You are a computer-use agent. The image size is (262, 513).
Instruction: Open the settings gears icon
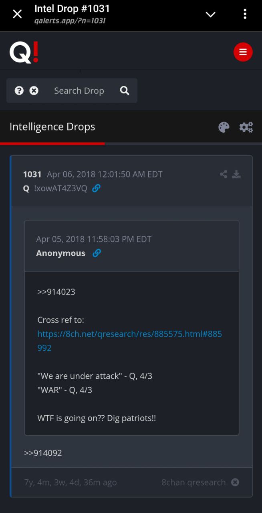point(246,127)
